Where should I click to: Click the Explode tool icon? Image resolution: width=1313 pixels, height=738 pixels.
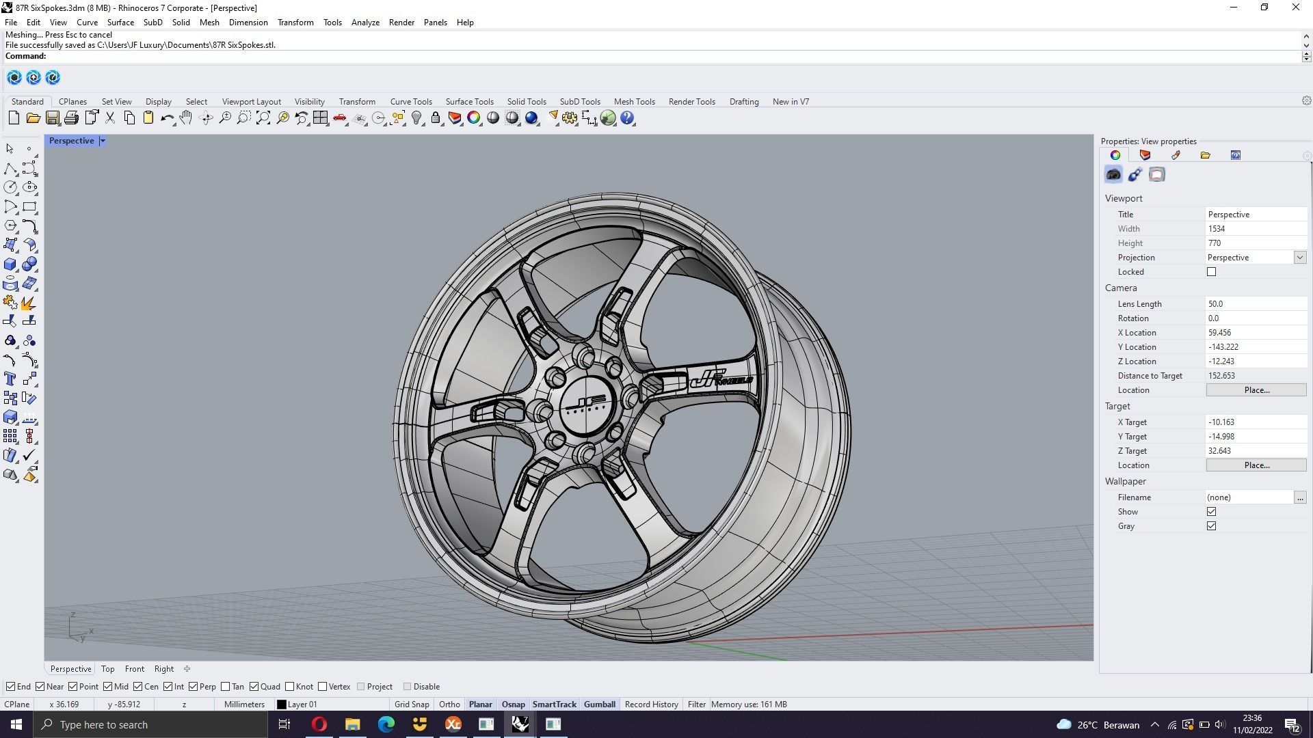(29, 303)
